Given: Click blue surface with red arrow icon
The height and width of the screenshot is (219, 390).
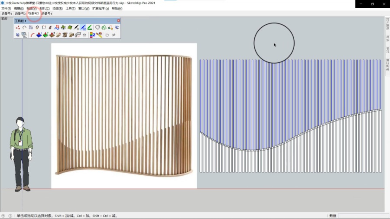Looking at the screenshot, I should [39, 35].
